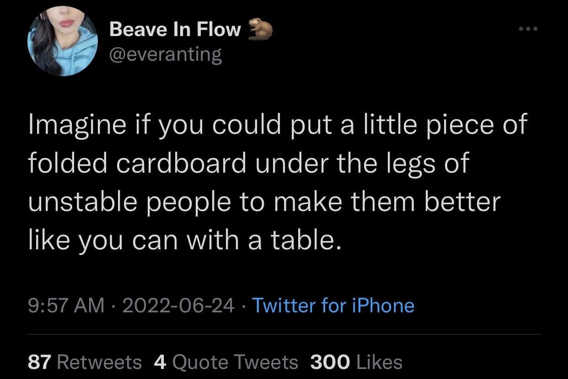Open the Beave In Flow profile picture

click(63, 41)
